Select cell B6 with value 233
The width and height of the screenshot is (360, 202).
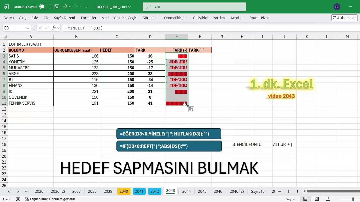(76, 74)
